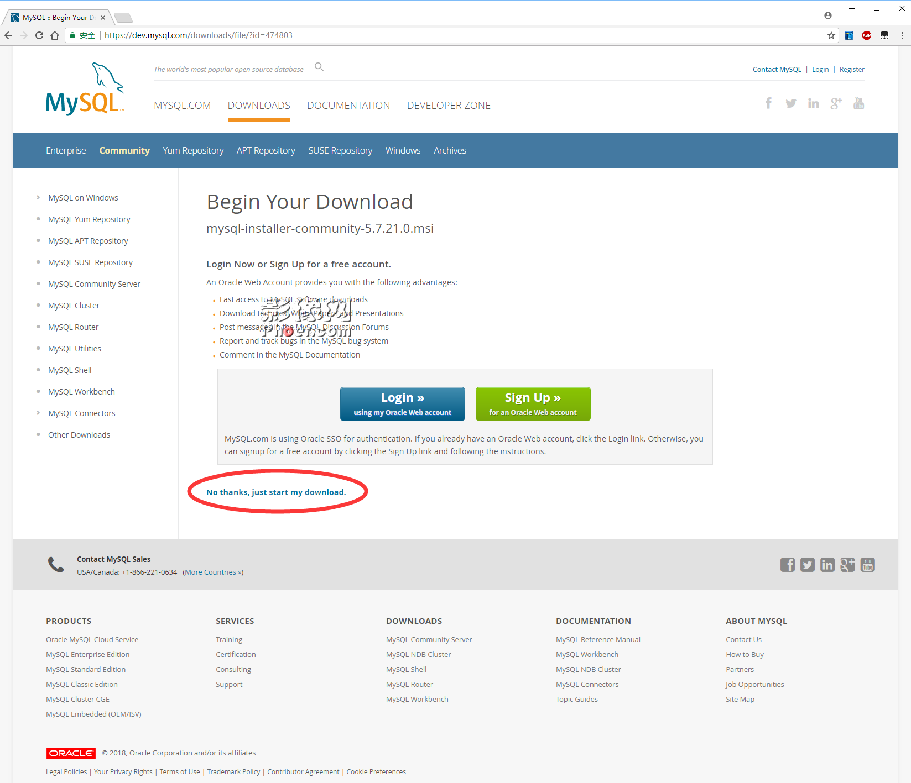Open MySQL Yum Repository sidebar link

89,219
